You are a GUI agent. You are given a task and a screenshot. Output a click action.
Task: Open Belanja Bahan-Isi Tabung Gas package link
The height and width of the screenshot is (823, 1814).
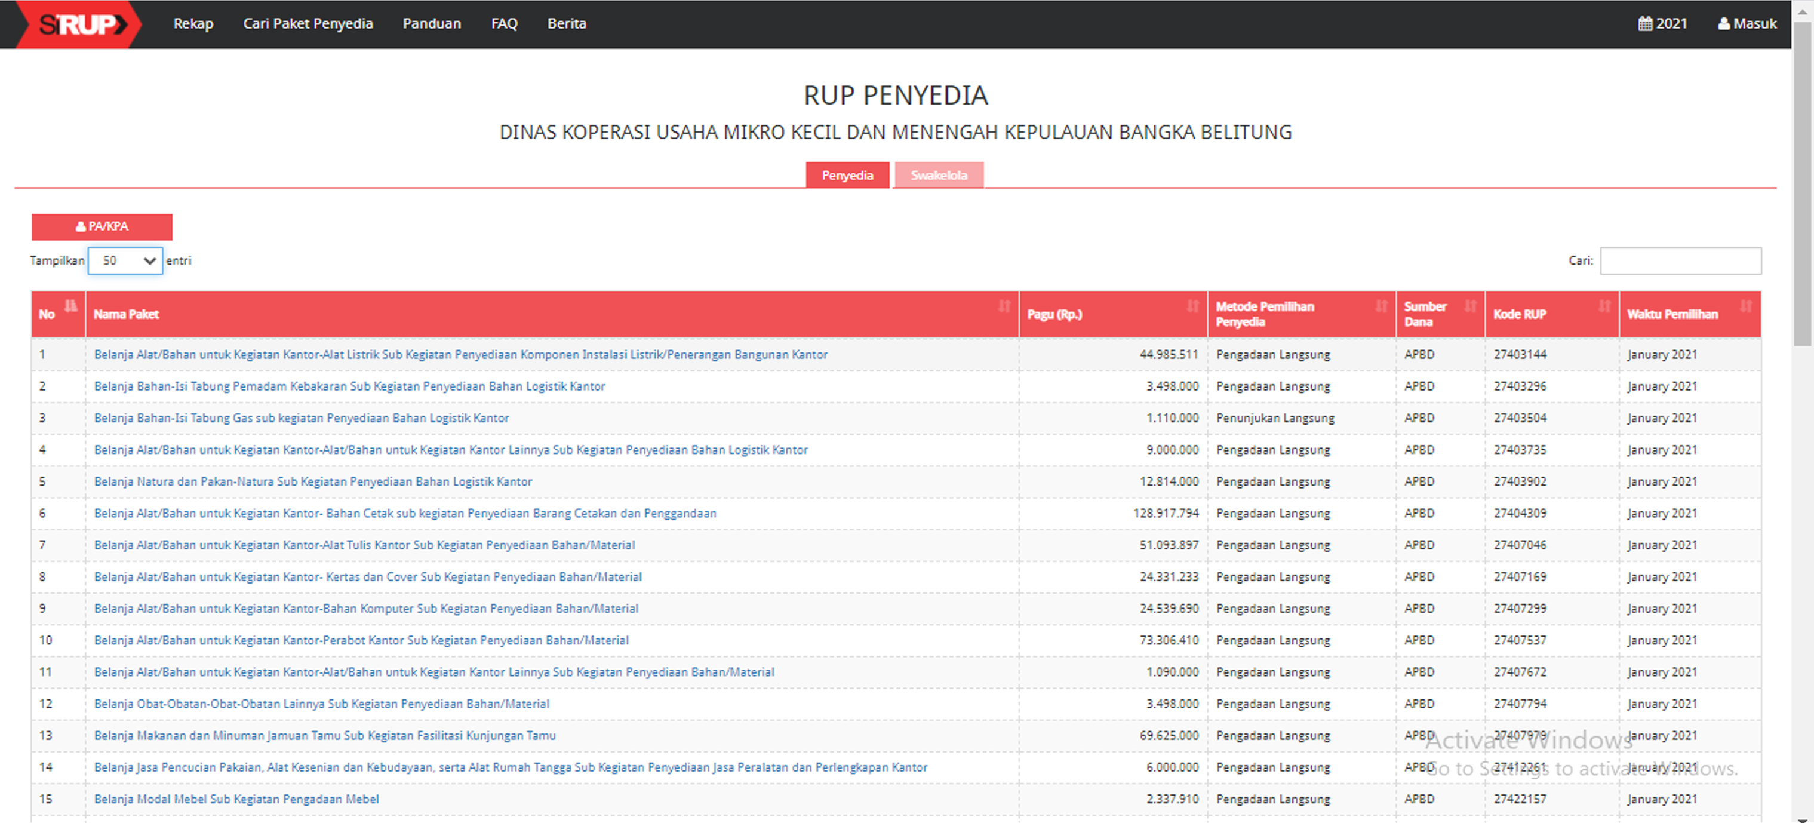tap(302, 418)
